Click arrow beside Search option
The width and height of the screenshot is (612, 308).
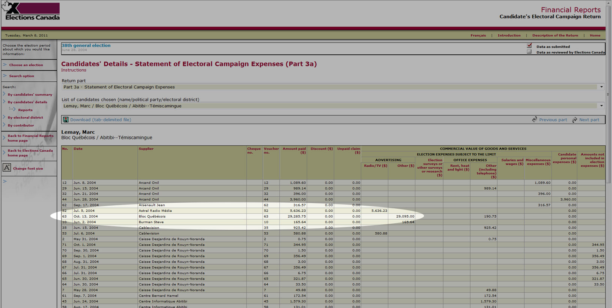5,76
